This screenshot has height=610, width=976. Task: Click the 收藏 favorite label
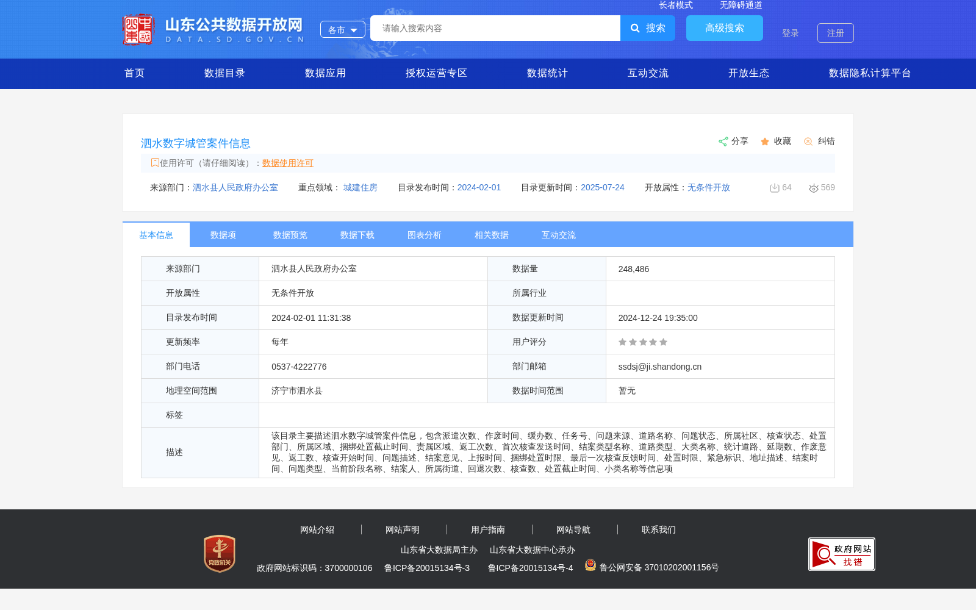click(x=783, y=141)
